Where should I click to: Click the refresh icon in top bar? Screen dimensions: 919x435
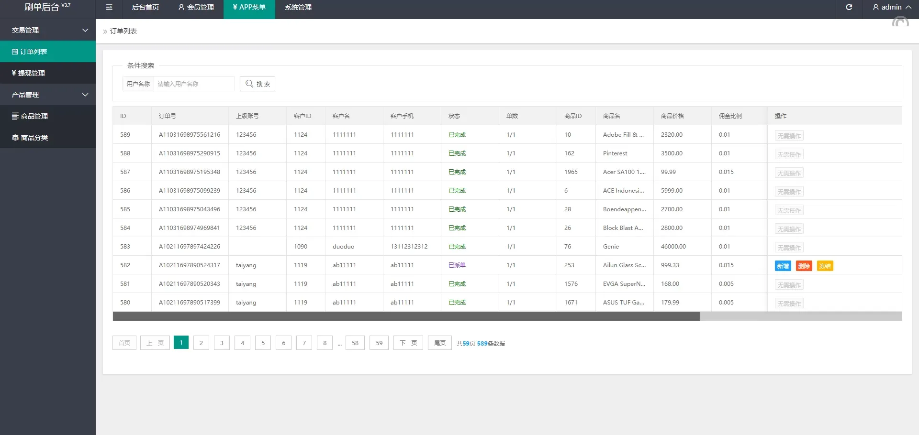click(849, 7)
